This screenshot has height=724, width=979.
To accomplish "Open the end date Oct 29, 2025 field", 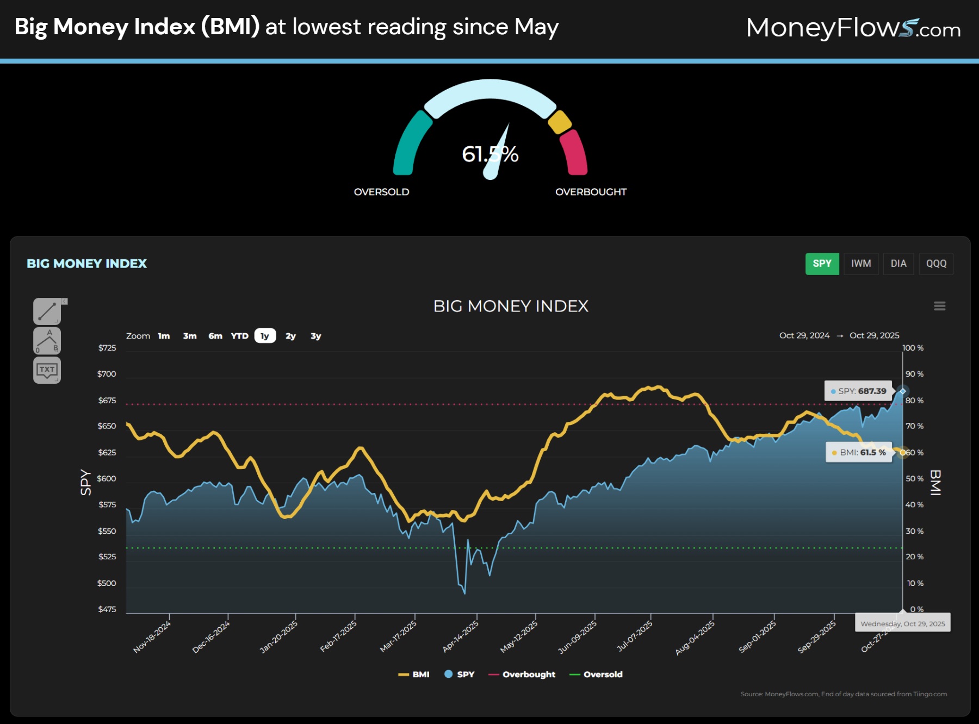I will pos(875,335).
